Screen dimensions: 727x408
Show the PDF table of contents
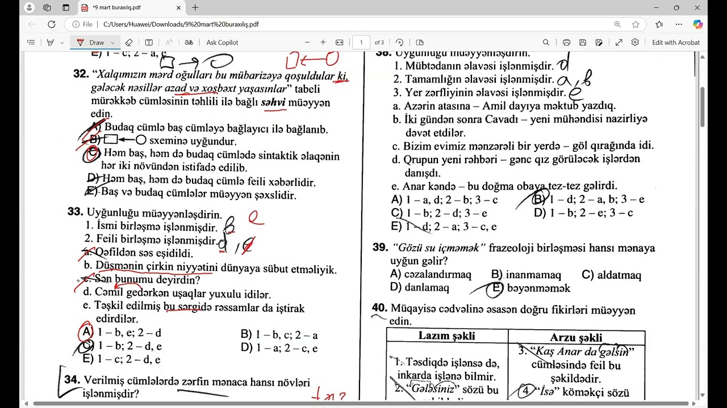point(31,42)
